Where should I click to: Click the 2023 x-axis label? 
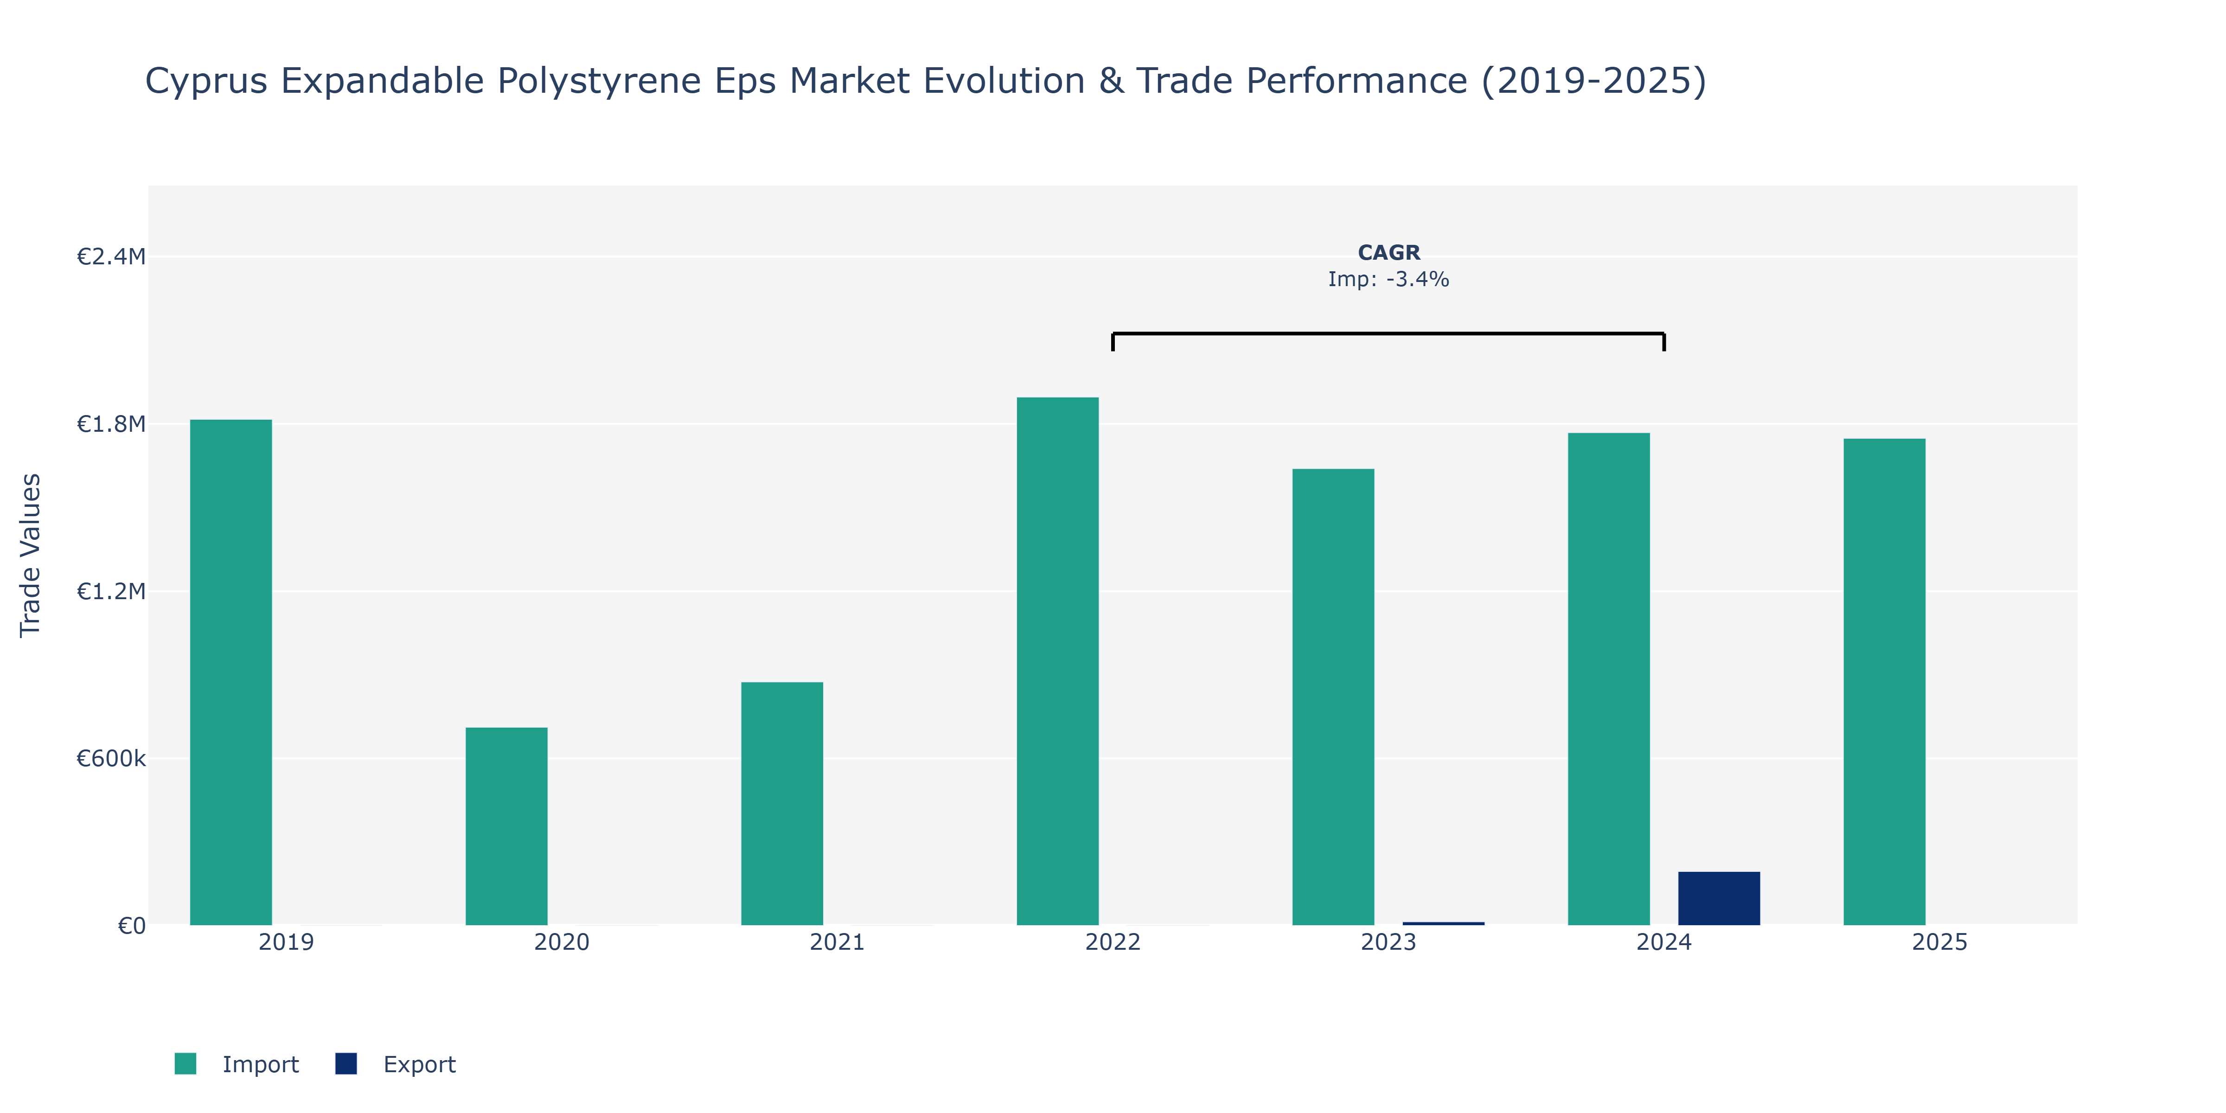pyautogui.click(x=1388, y=942)
